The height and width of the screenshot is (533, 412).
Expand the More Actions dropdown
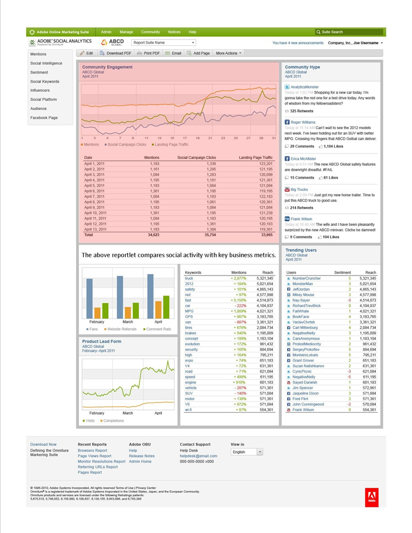pos(229,53)
